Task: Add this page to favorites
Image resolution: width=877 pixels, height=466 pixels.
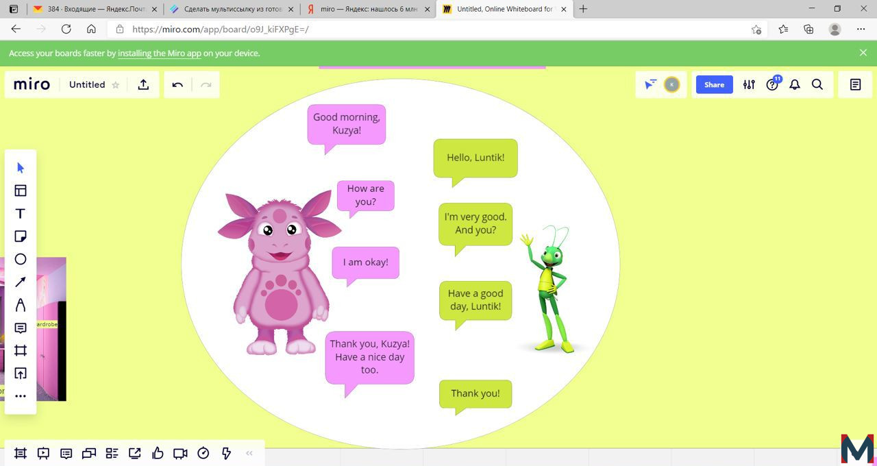Action: point(756,29)
